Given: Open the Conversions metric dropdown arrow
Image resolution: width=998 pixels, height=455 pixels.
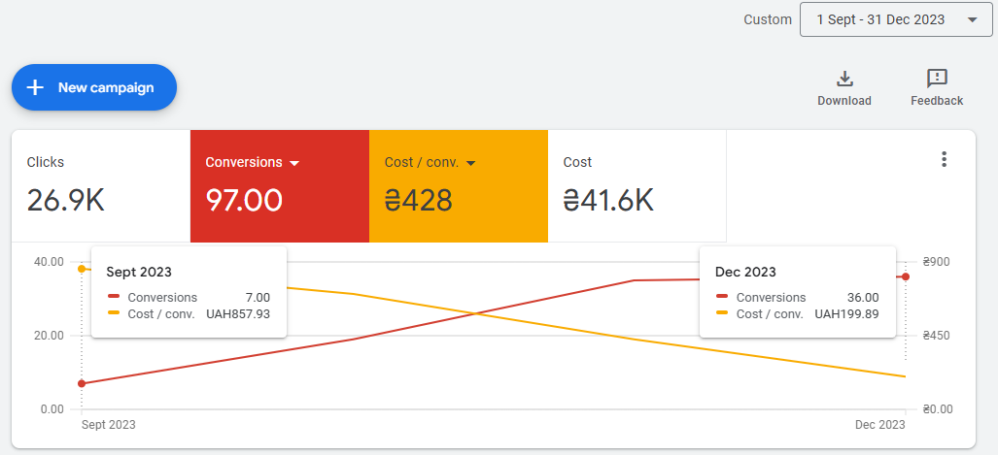Looking at the screenshot, I should 294,163.
